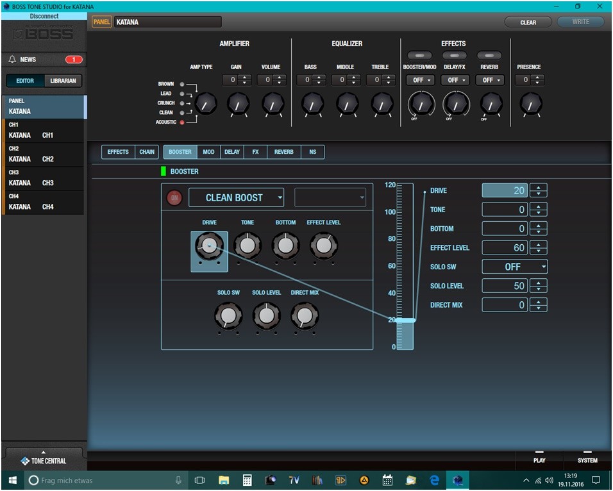Select the Effect Level knob
This screenshot has height=491, width=613.
[x=324, y=246]
